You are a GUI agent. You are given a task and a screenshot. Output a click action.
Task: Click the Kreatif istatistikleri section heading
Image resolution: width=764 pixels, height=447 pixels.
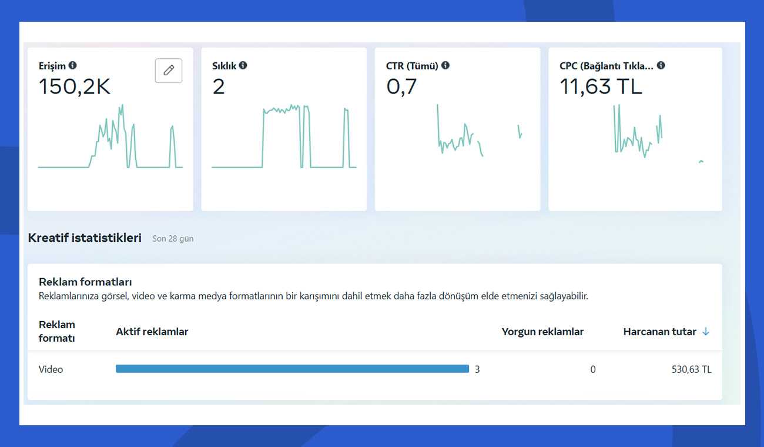point(85,238)
